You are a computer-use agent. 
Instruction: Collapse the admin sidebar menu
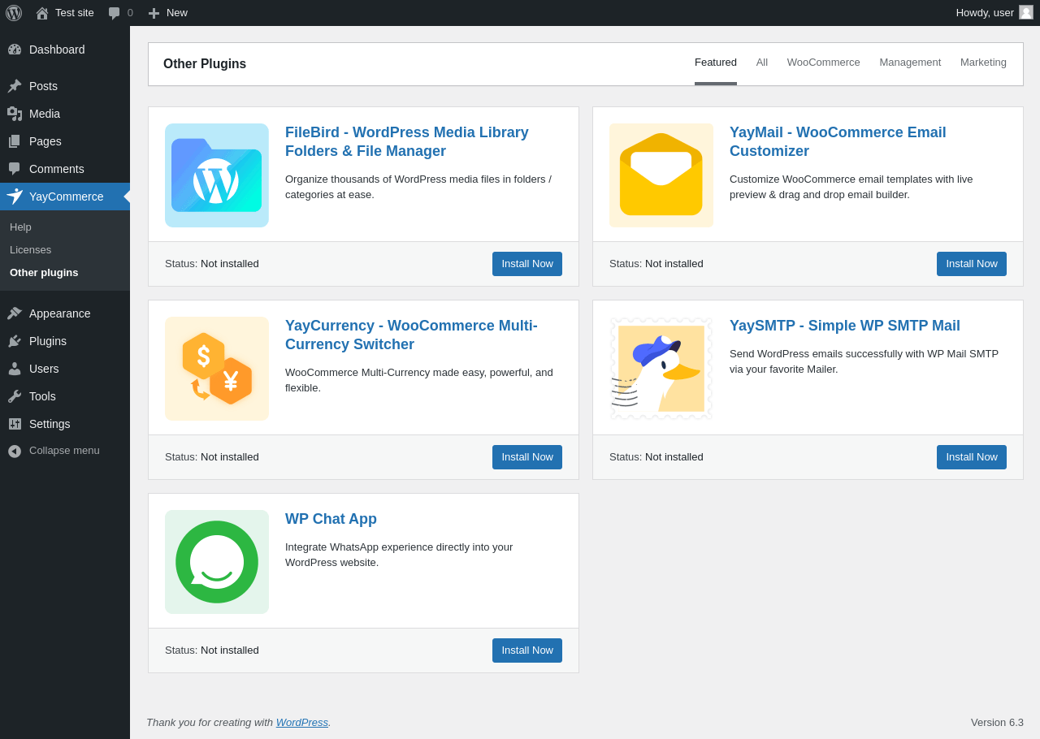tap(64, 451)
